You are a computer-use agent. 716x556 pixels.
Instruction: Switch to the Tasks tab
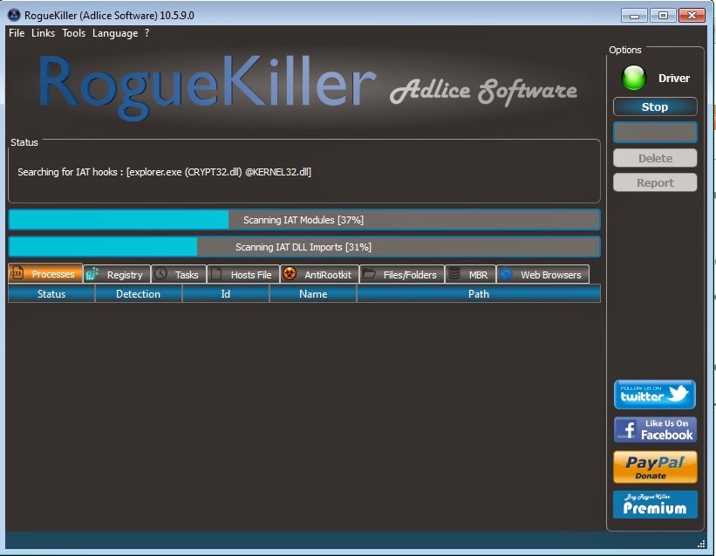179,275
